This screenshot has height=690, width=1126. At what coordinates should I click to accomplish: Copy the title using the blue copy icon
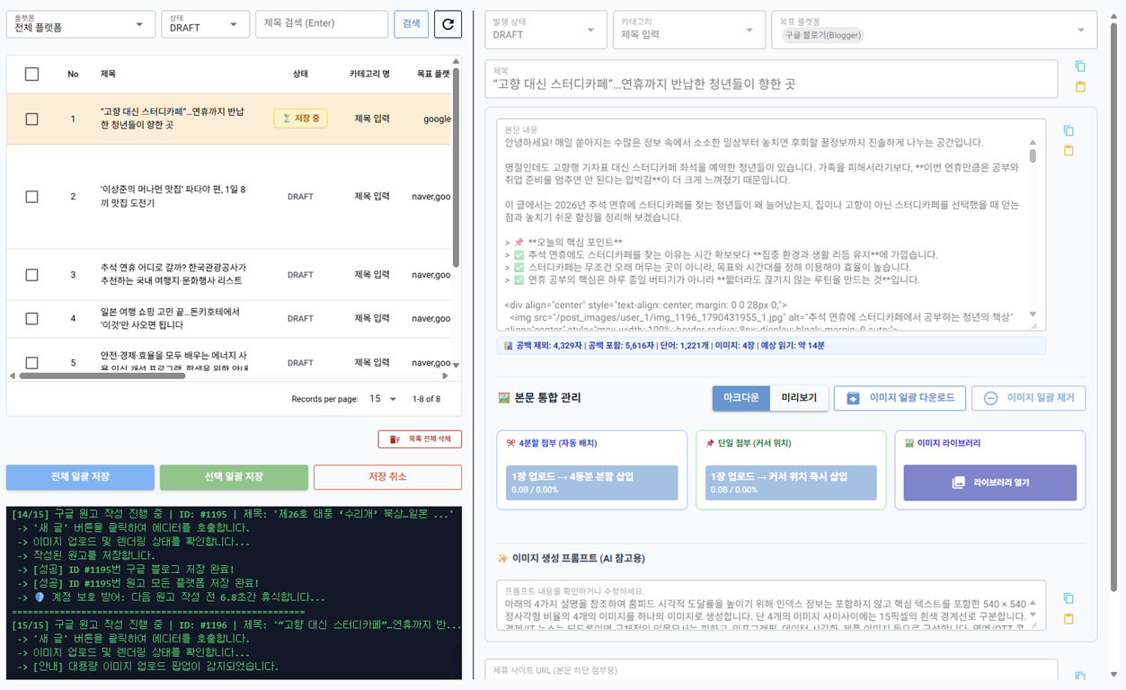1080,66
